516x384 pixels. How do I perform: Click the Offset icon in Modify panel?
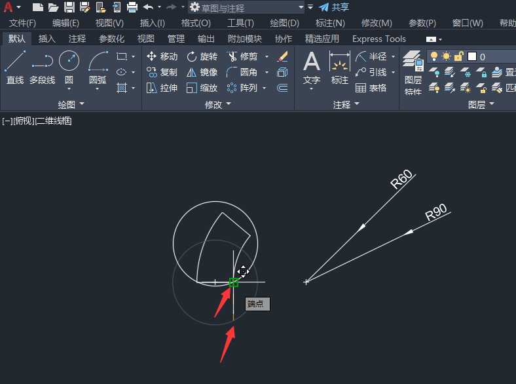point(282,88)
